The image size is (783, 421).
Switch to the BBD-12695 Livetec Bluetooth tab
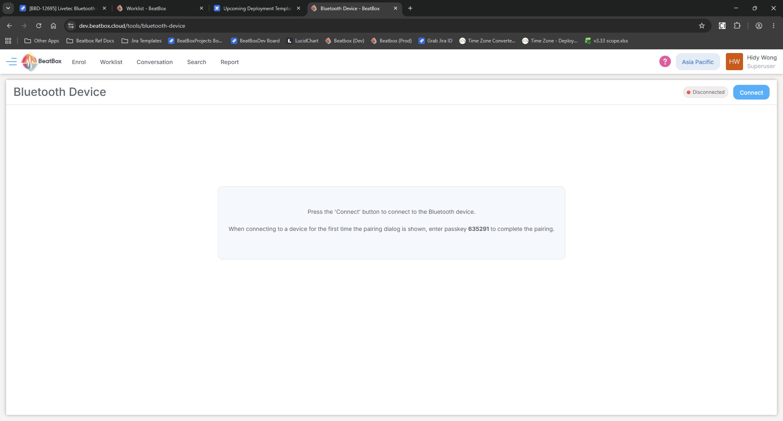click(62, 8)
